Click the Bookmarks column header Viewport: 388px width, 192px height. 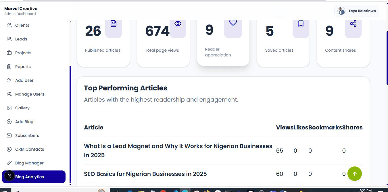click(325, 127)
